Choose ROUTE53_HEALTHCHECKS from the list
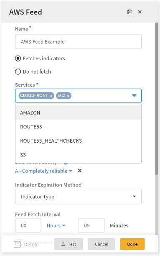160x256 pixels. click(78, 141)
